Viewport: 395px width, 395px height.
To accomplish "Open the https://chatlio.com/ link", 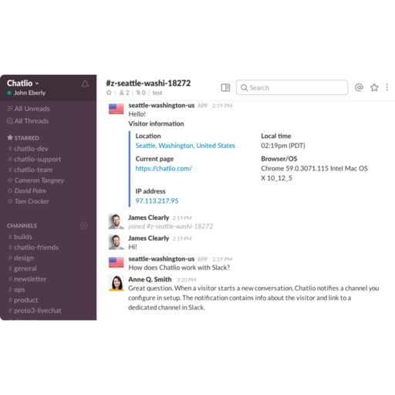I will pos(164,168).
